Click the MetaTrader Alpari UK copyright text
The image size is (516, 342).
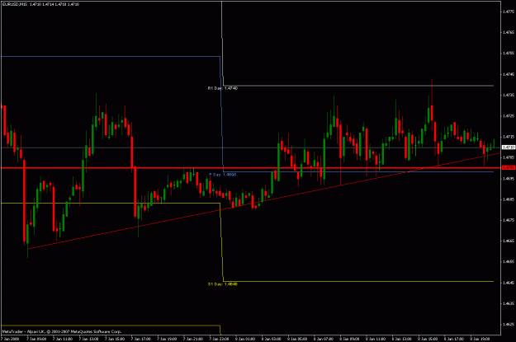coord(62,331)
